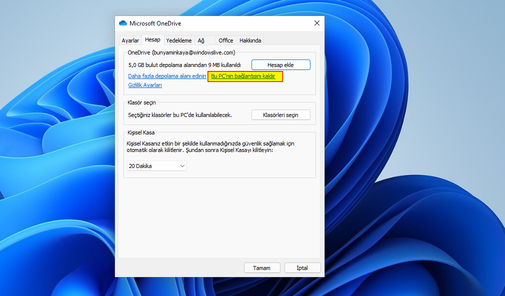Select the Ağ tab
The width and height of the screenshot is (505, 296).
[x=202, y=40]
